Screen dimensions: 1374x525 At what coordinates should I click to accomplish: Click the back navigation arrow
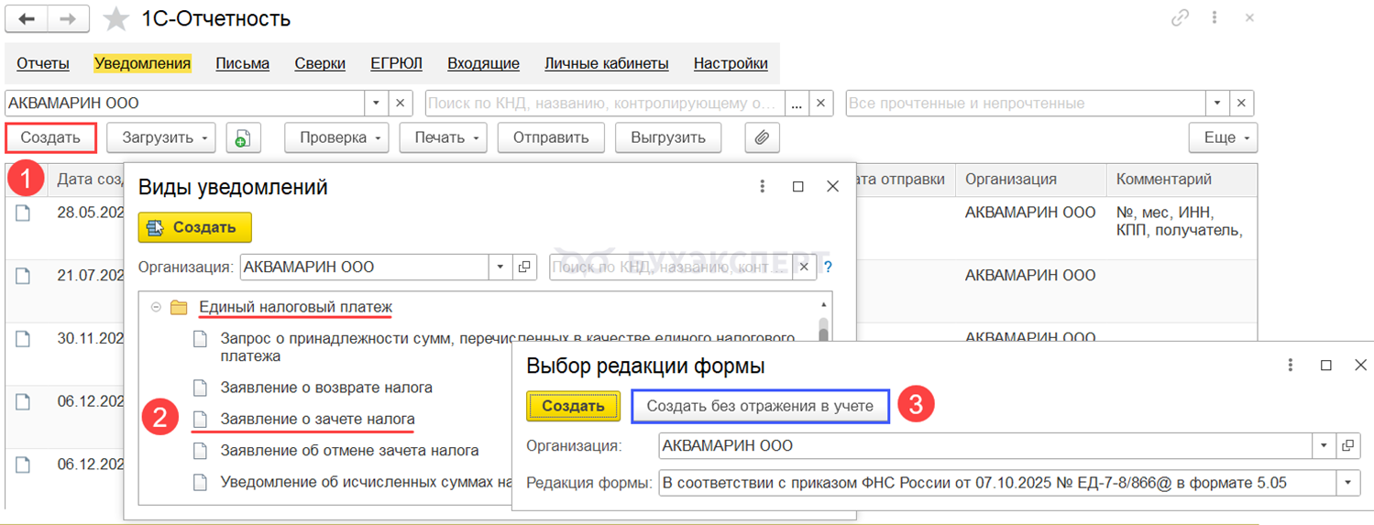[x=27, y=18]
